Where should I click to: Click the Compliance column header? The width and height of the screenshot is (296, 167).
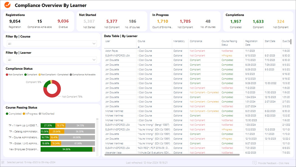point(196,41)
